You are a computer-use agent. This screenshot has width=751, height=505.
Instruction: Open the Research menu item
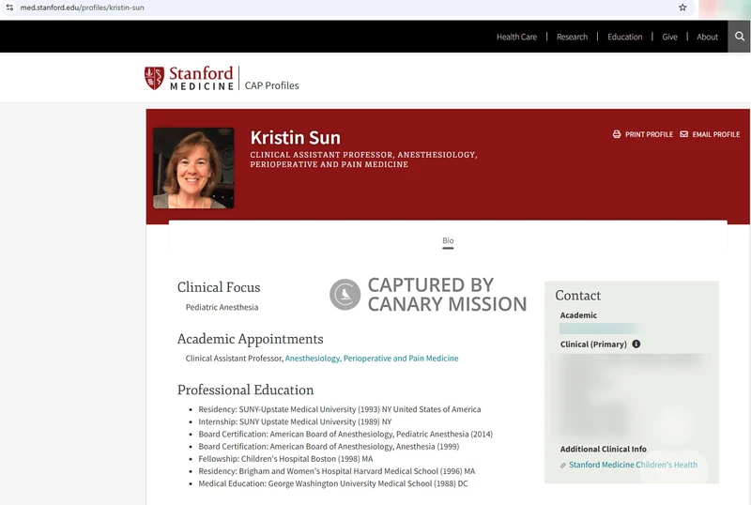tap(572, 37)
